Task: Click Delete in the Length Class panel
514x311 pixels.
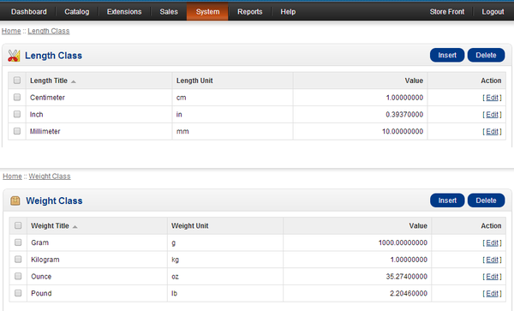Action: [x=486, y=55]
